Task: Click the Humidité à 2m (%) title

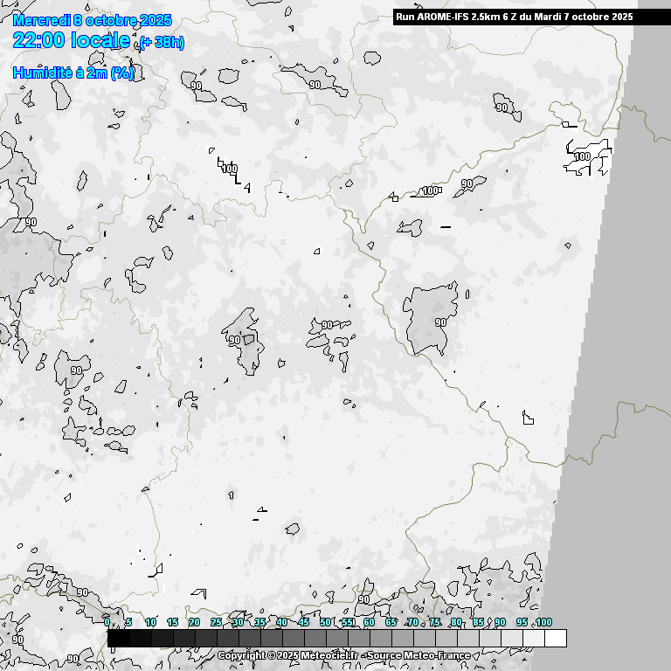Action: 73,73
